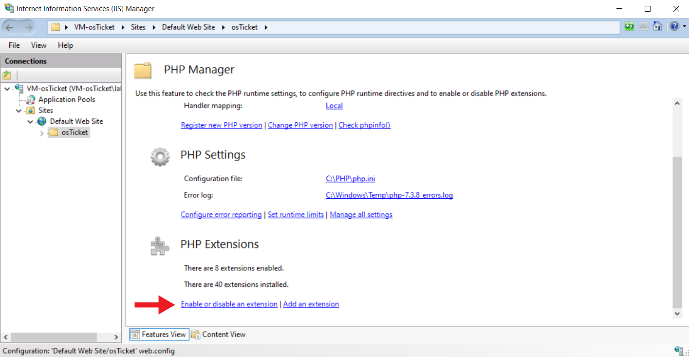Click the blue Help question mark icon
Screen dimensions: 689x357
point(674,26)
